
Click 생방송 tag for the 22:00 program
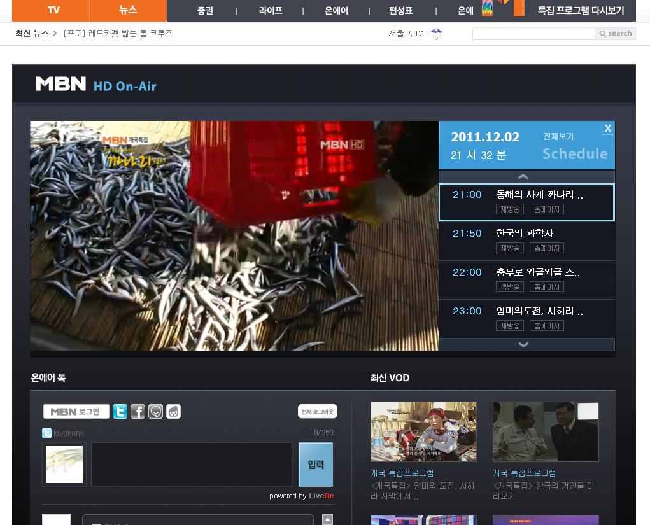pos(510,287)
